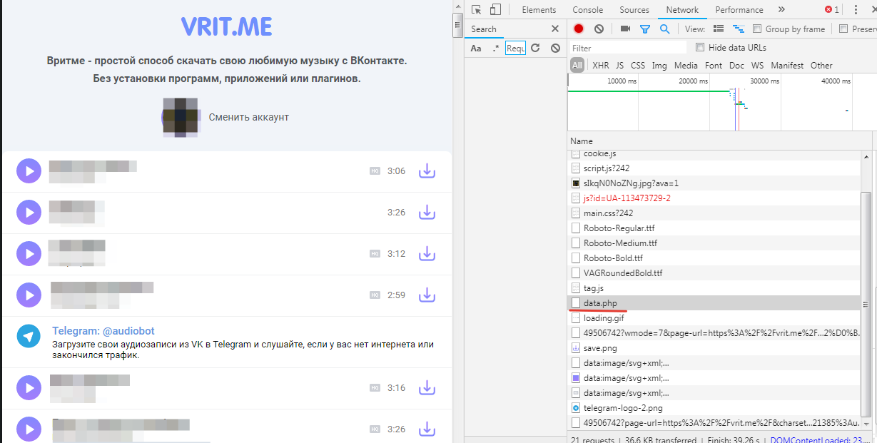Filter requests by Doc type
This screenshot has width=877, height=443.
point(736,66)
